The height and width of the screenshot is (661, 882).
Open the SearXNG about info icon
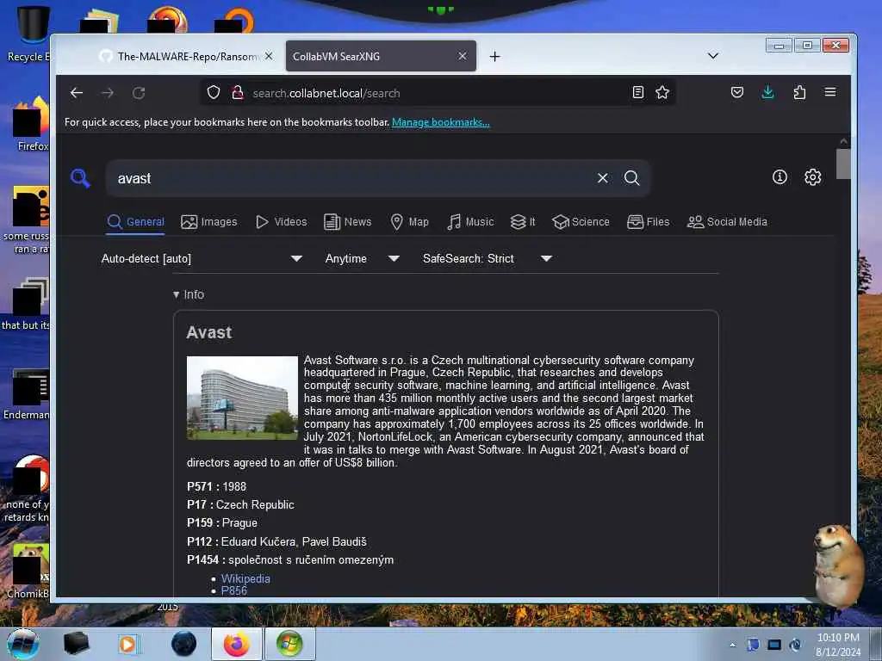tap(780, 177)
